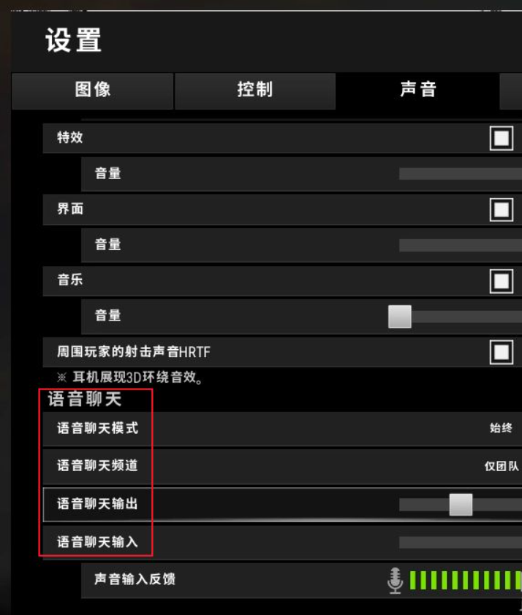Click the green 声音输入反馈 level meter
Viewport: 522px width, 615px height.
466,581
